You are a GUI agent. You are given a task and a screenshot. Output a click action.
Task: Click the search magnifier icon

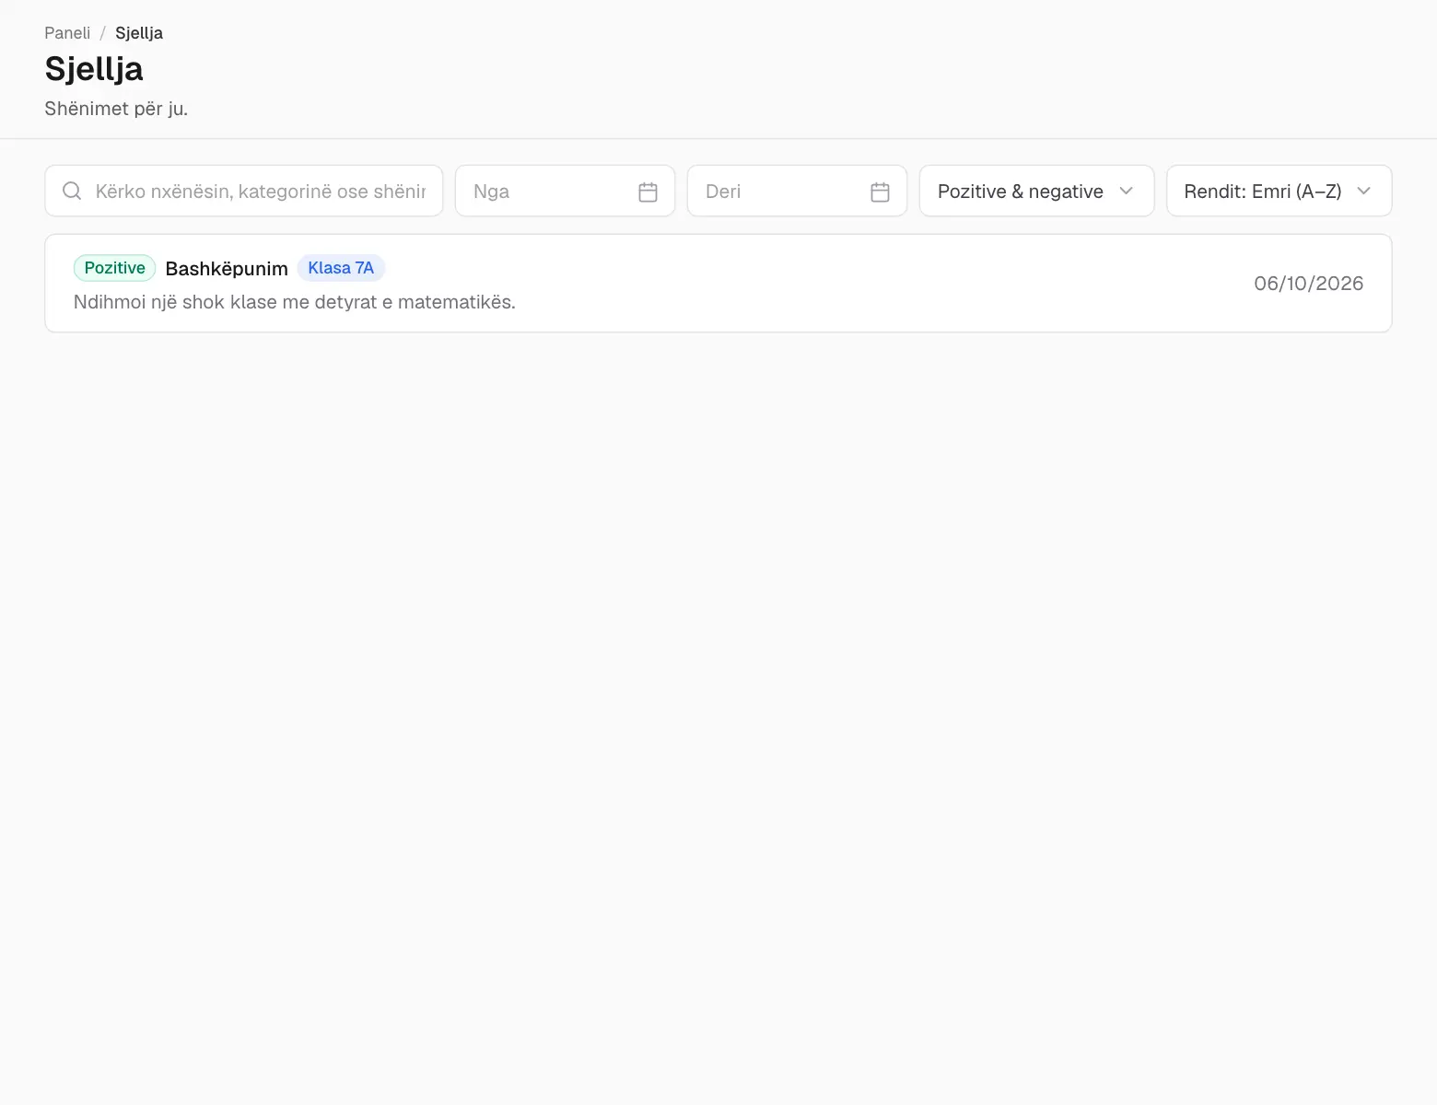pyautogui.click(x=72, y=191)
